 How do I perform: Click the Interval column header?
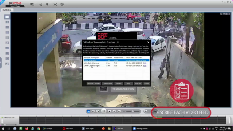pyautogui.click(x=109, y=57)
